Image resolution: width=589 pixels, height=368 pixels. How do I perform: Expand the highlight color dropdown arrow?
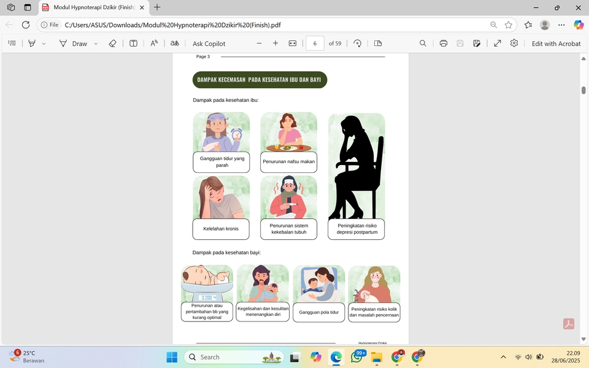(44, 44)
